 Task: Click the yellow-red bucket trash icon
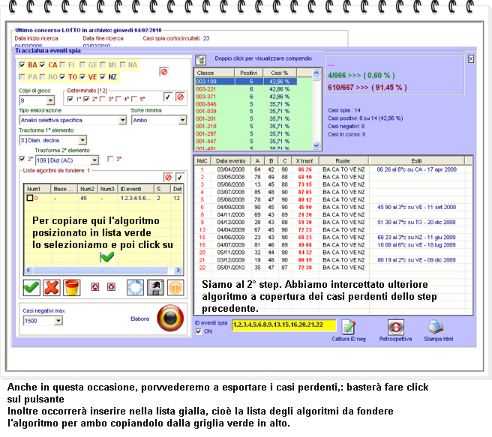pyautogui.click(x=72, y=288)
